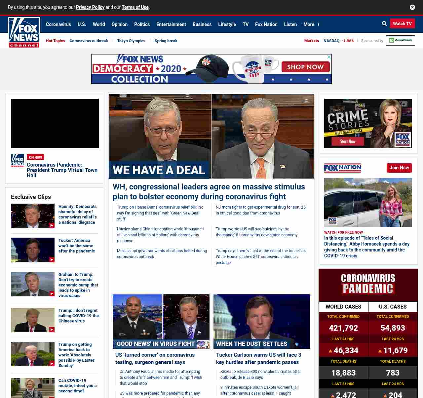Viewport: 423px width, 398px height.
Task: Open the Terms of Use link
Action: coord(135,7)
